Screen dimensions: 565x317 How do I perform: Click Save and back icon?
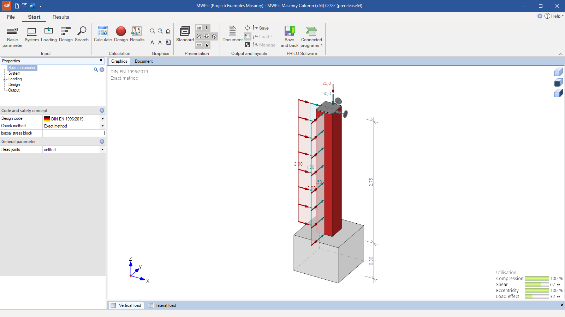click(290, 37)
